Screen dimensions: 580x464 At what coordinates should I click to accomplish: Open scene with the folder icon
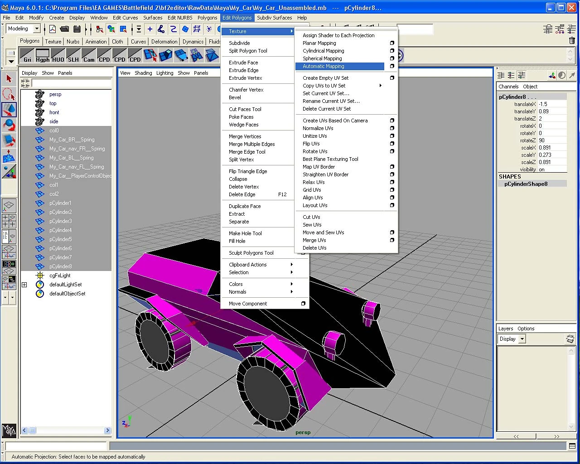click(x=65, y=29)
